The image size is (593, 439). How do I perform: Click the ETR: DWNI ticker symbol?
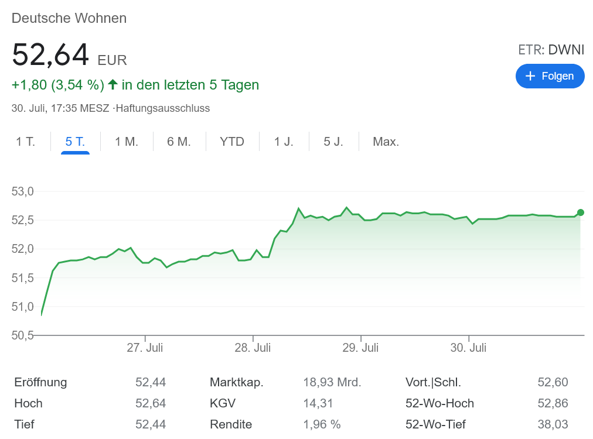pos(551,50)
